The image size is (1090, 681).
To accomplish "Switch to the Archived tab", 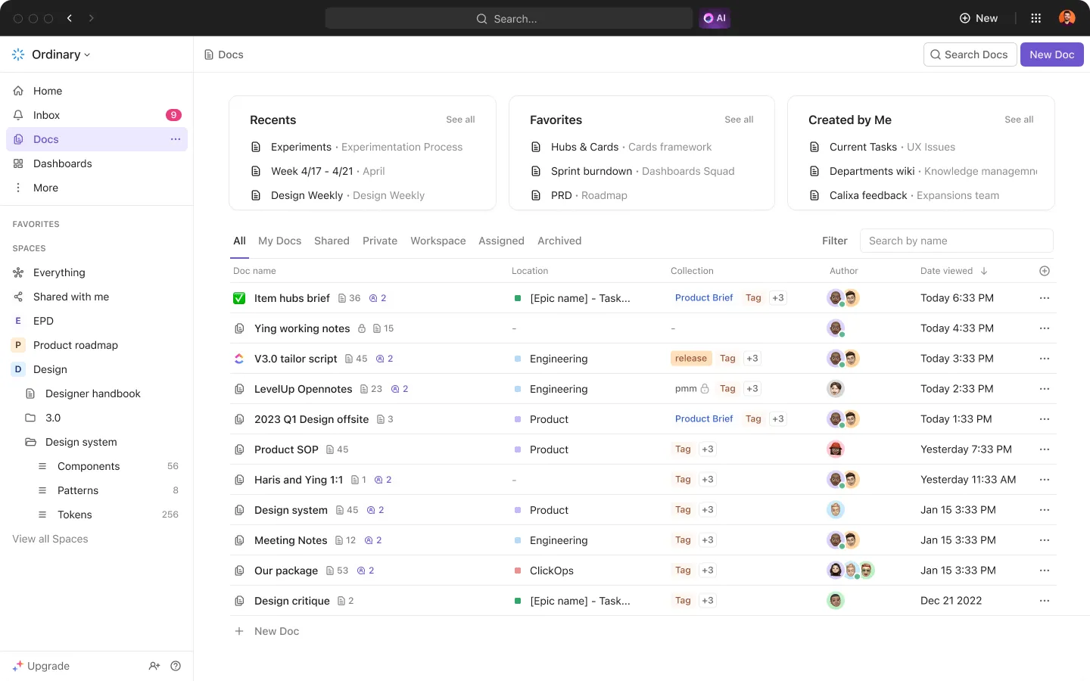I will (559, 241).
